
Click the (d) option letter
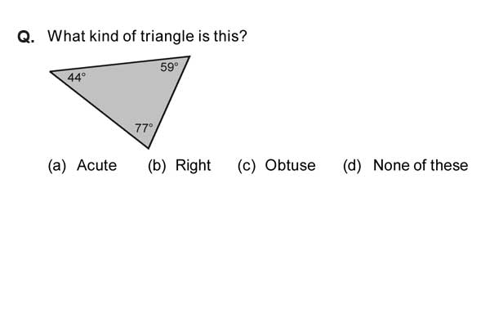pyautogui.click(x=352, y=165)
